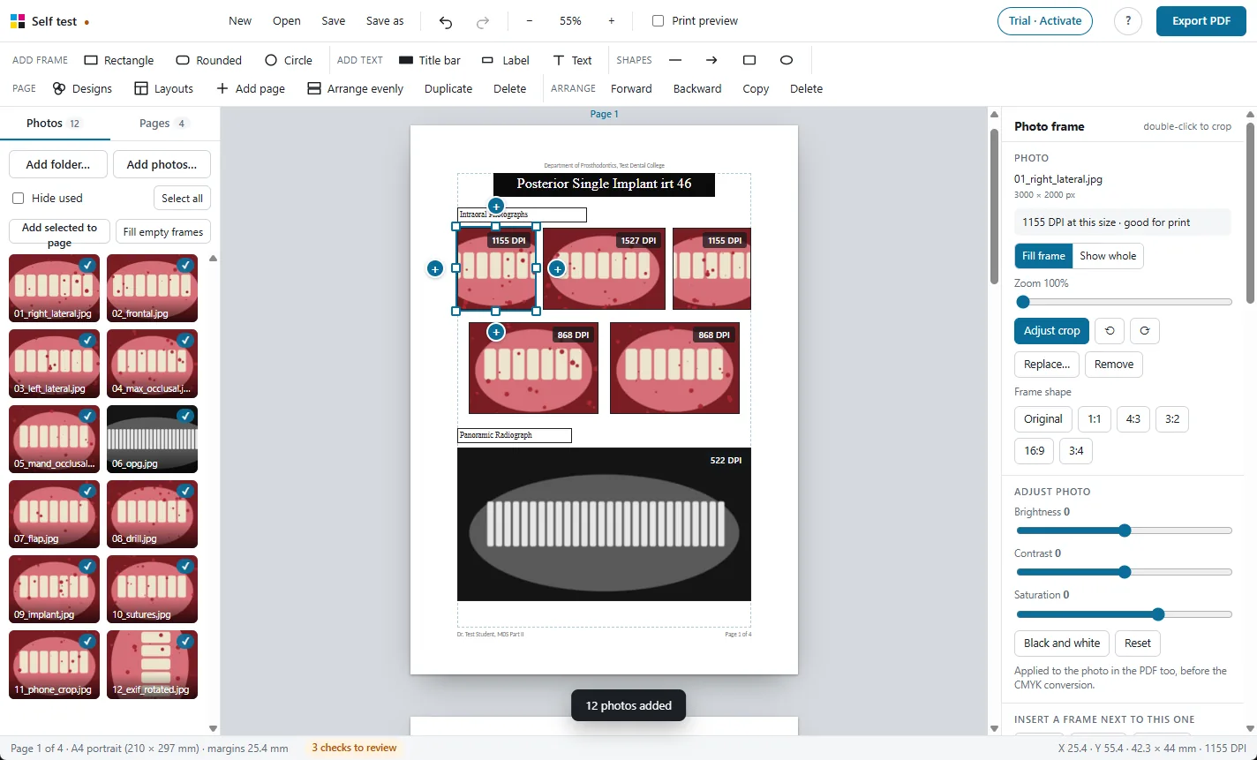The height and width of the screenshot is (760, 1257).
Task: Select the panoramic radiograph 522 DPI frame
Action: [x=604, y=524]
